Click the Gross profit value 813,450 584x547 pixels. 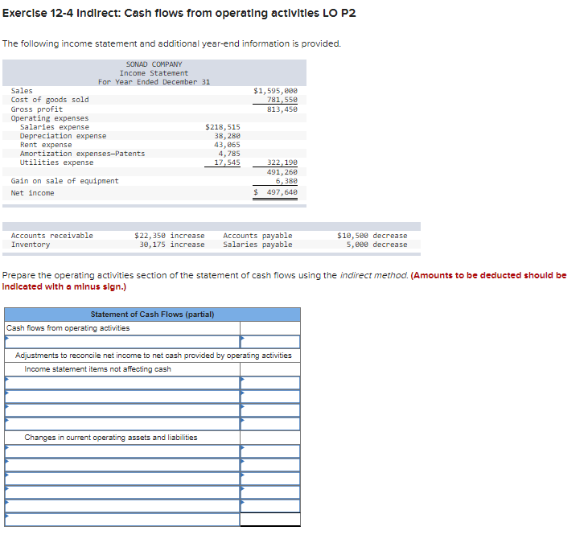point(282,109)
